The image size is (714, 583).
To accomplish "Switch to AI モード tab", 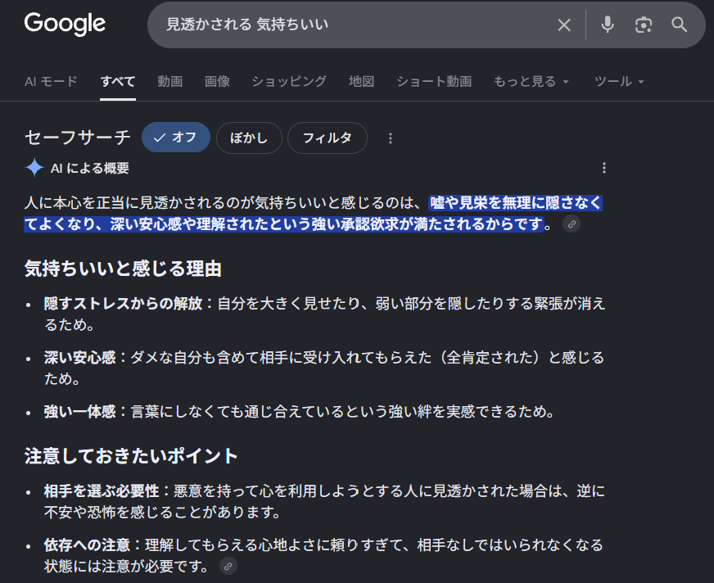I will 51,82.
